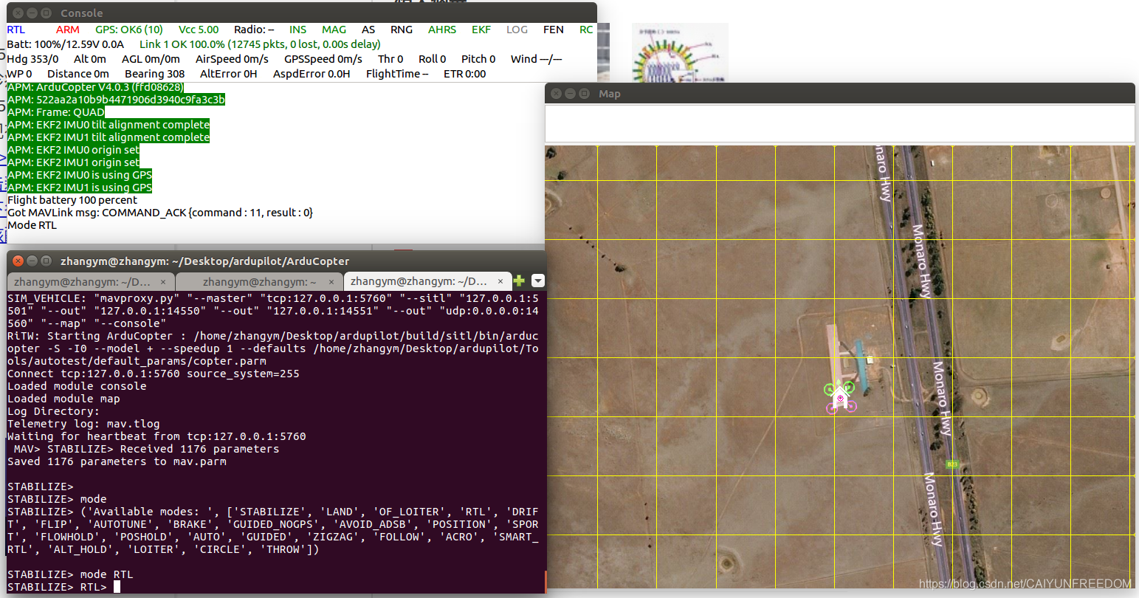Viewport: 1139px width, 598px height.
Task: Click the MAG status indicator
Action: click(334, 30)
